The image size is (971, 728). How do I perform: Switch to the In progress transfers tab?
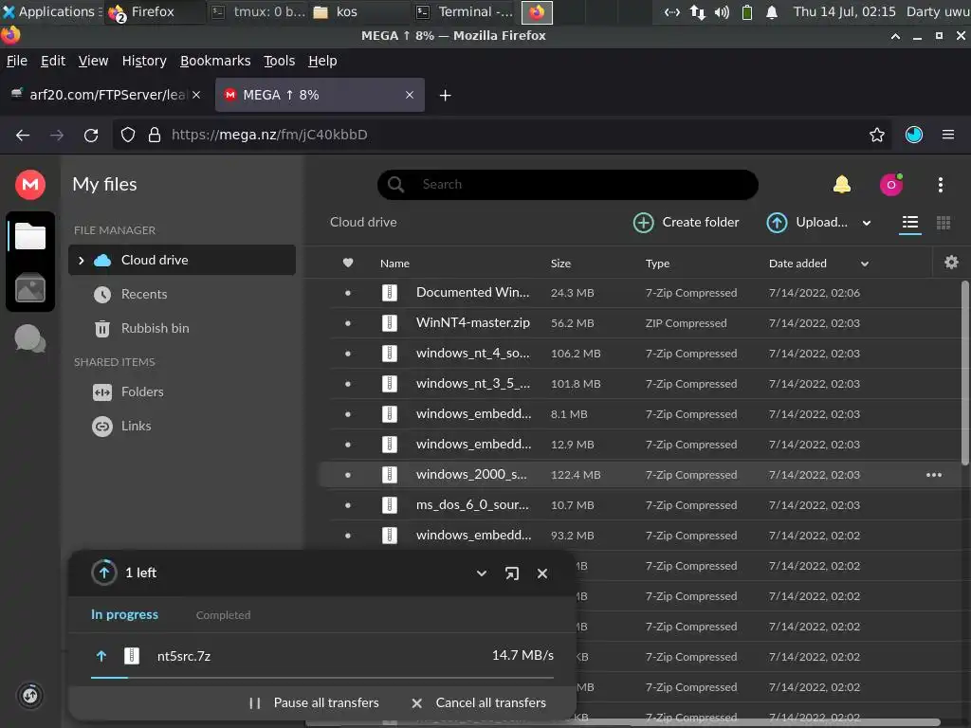pos(124,614)
